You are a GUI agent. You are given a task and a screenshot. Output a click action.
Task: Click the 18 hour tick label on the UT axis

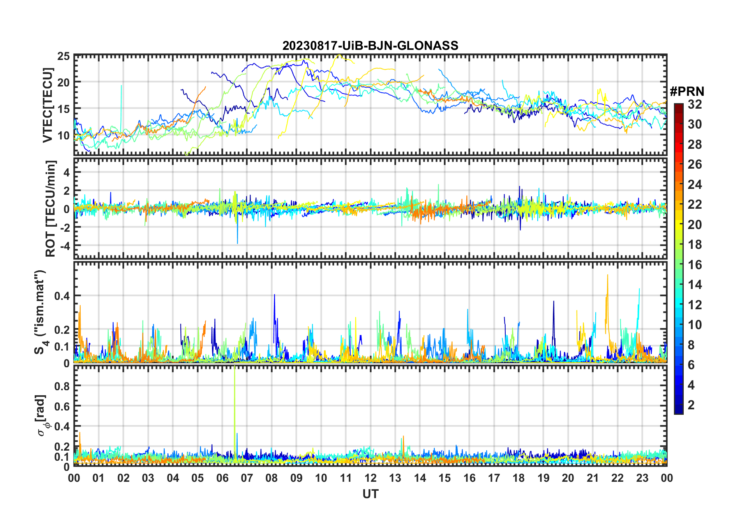(519, 478)
